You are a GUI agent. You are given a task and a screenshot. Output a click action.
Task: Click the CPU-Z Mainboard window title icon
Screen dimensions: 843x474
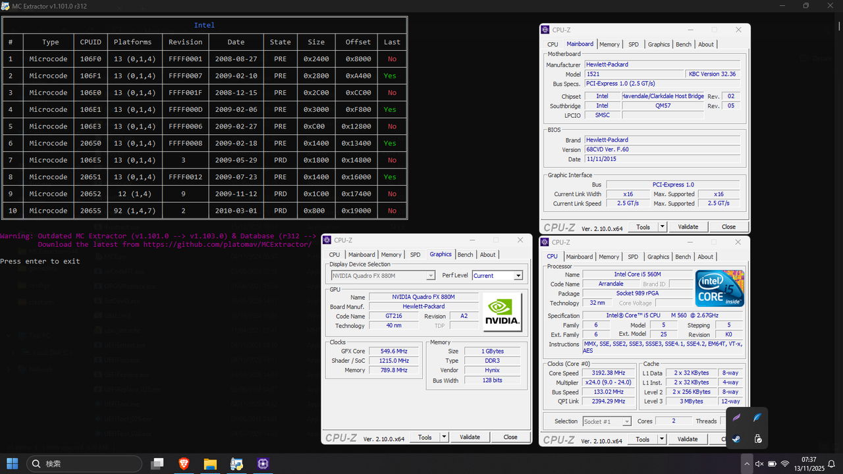pyautogui.click(x=545, y=30)
